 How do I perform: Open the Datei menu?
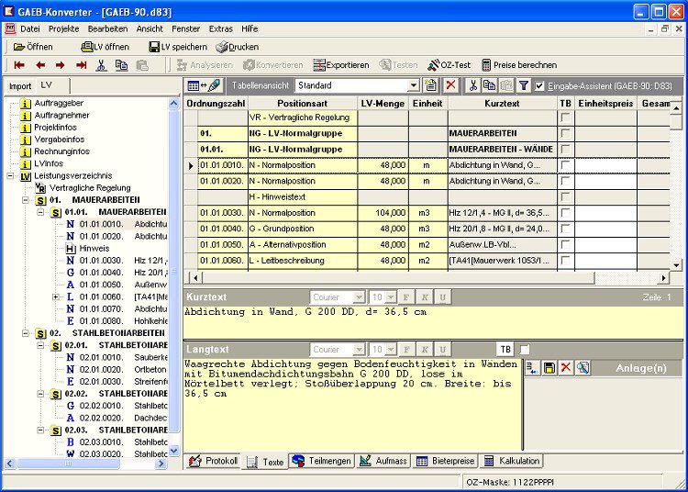coord(30,29)
